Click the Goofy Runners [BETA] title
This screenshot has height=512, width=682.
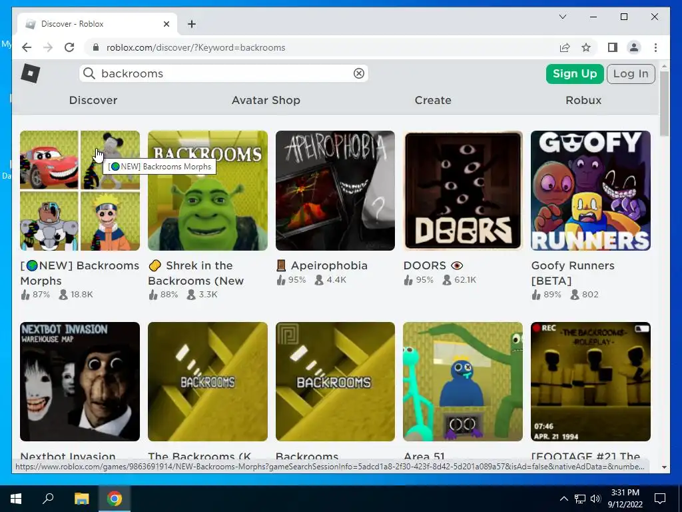point(573,273)
